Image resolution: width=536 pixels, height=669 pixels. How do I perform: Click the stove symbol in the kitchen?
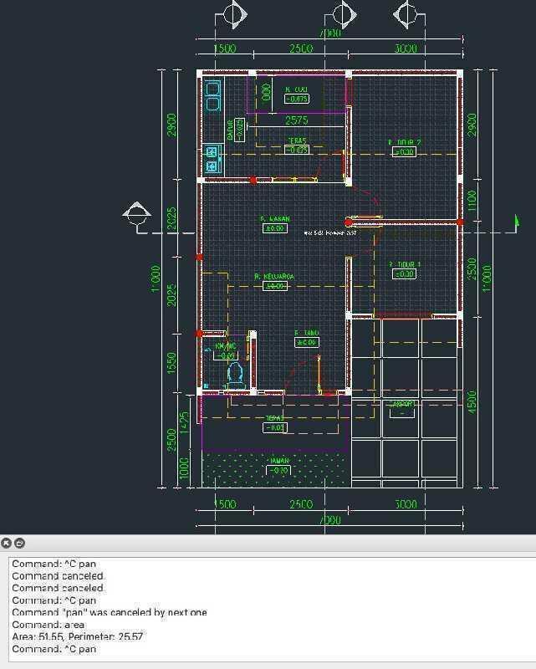212,159
